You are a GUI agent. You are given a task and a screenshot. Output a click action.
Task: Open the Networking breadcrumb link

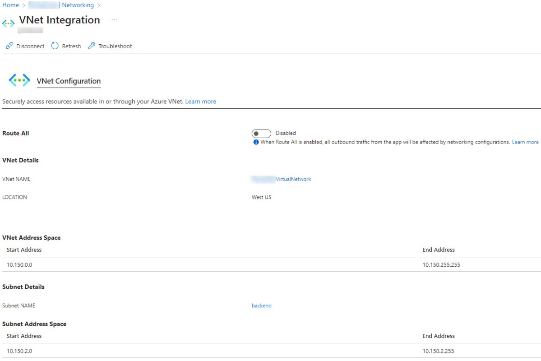tap(78, 5)
